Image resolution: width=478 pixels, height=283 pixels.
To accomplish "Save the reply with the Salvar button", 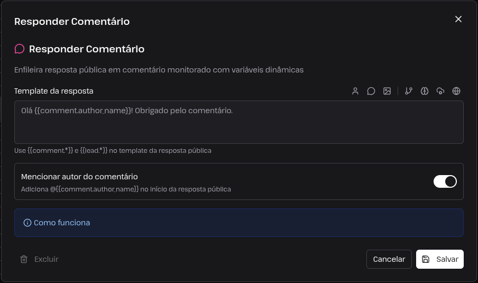I will pyautogui.click(x=440, y=259).
